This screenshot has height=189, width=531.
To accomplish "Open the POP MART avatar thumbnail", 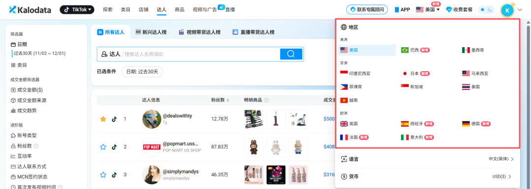I will 152,147.
